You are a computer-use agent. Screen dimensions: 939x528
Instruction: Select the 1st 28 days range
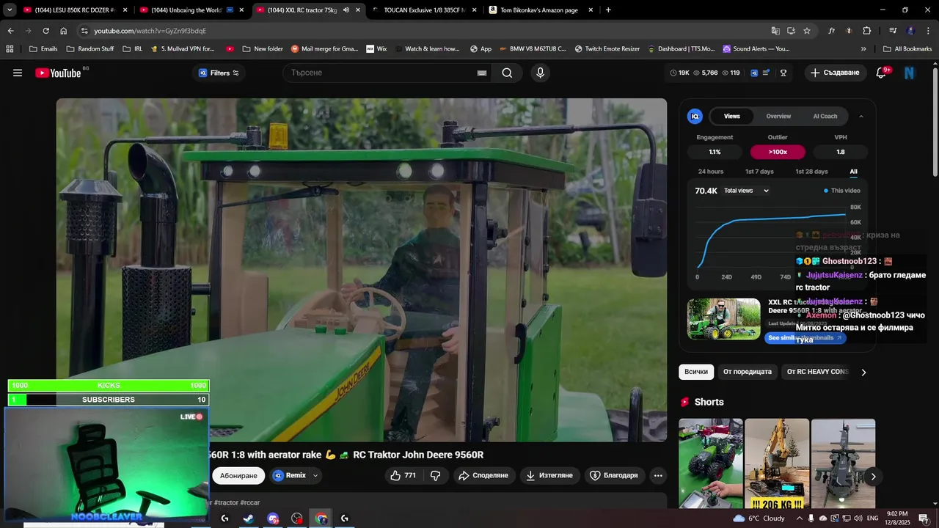[x=811, y=172]
